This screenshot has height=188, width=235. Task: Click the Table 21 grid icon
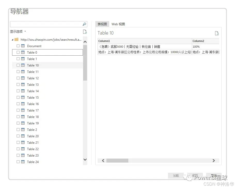click(x=23, y=142)
